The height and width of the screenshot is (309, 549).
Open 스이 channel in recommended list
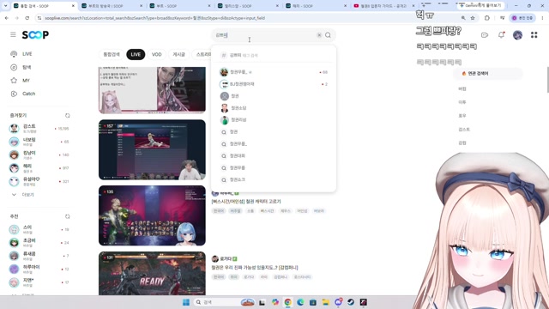(x=39, y=229)
